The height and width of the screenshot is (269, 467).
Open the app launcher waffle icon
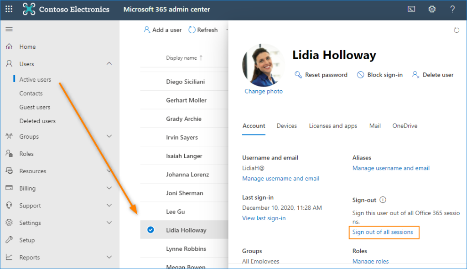9,9
